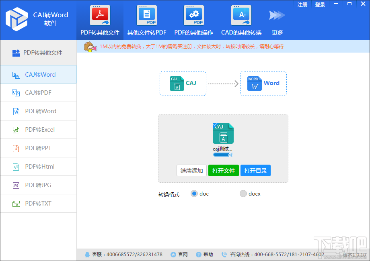The width and height of the screenshot is (370, 261).
Task: Minimize the application window
Action: coord(336,4)
